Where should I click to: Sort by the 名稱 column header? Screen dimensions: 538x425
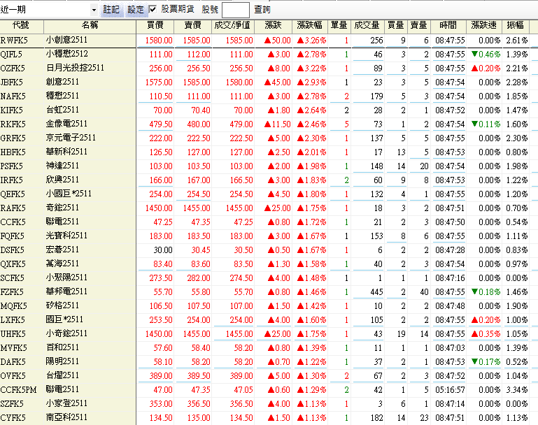pos(90,25)
